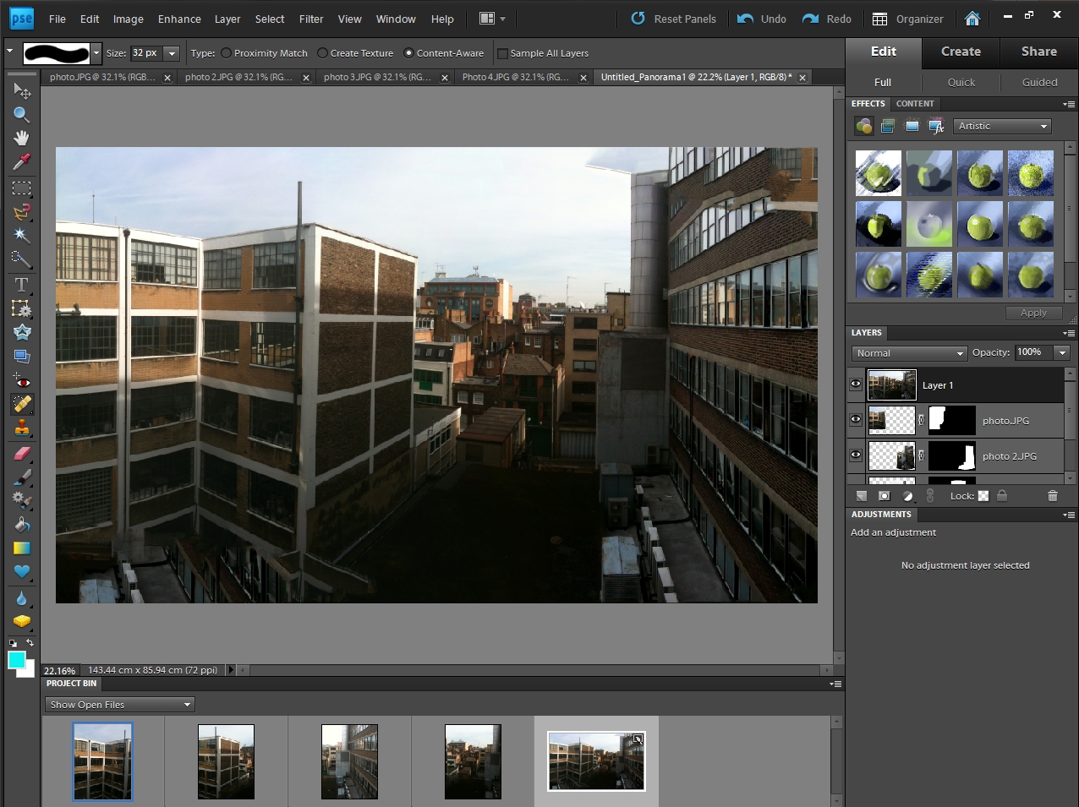Select the Red Eye Removal tool
Screen dimensions: 1079x807
(21, 381)
